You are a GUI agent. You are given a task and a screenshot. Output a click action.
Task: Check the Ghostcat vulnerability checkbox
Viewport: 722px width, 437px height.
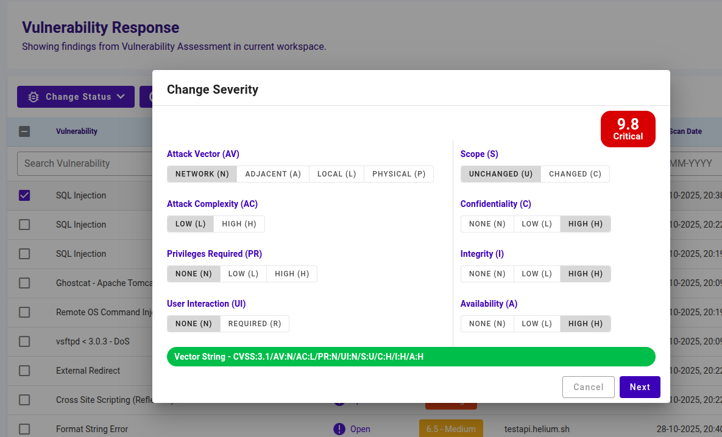[24, 283]
